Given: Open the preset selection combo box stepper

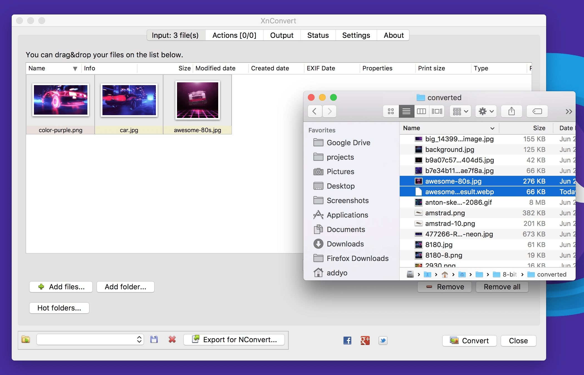Looking at the screenshot, I should coord(139,340).
